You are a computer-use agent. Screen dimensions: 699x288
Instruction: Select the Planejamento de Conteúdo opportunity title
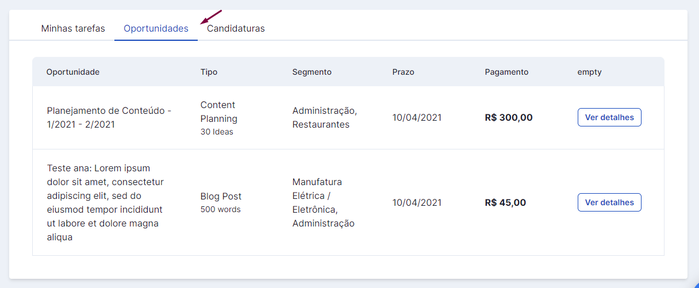[109, 117]
